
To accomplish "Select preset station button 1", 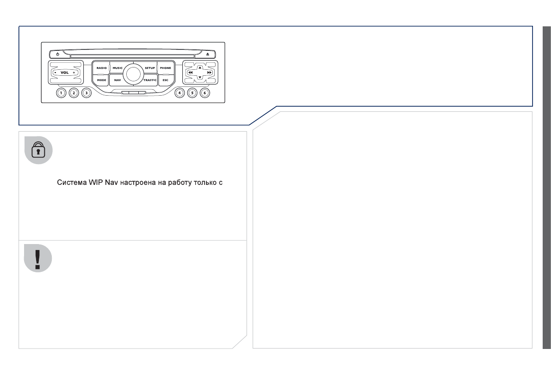I will [x=61, y=93].
